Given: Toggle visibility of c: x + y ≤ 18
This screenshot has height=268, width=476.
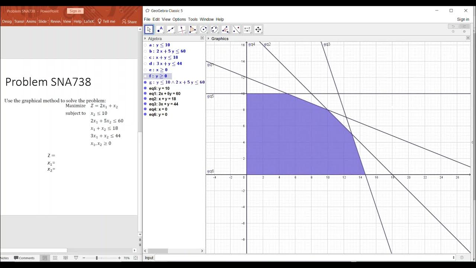Looking at the screenshot, I should [145, 58].
